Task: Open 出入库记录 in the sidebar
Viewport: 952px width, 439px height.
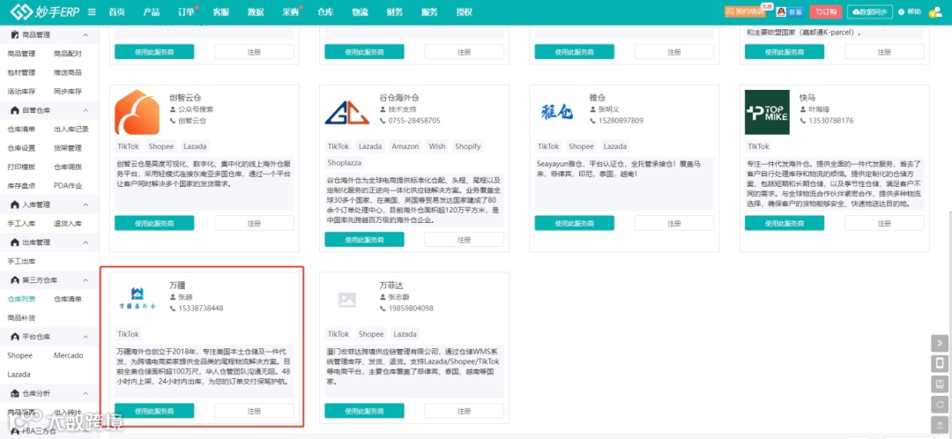Action: click(x=71, y=130)
